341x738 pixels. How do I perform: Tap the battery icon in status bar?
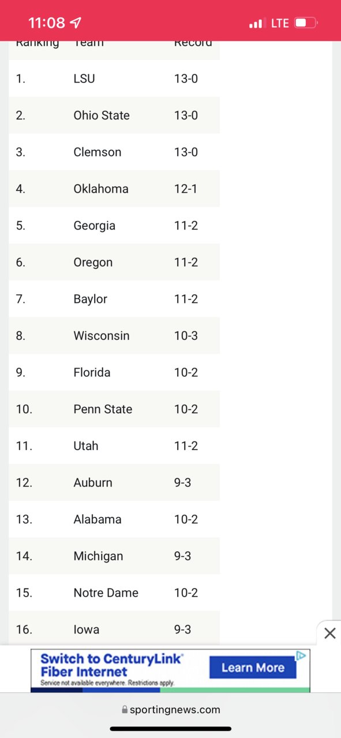tap(306, 23)
